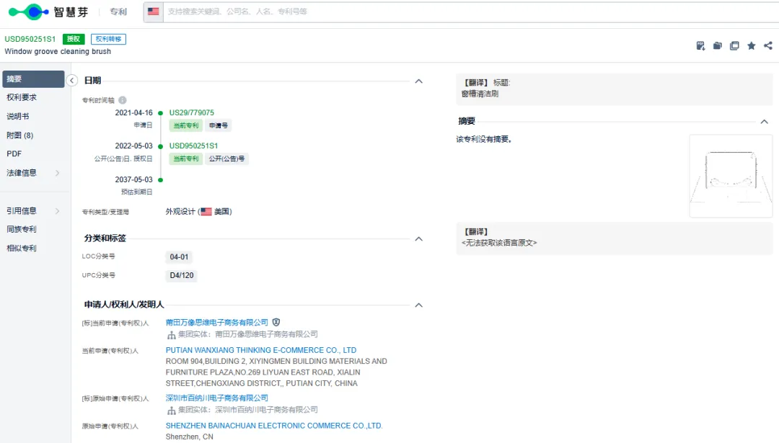Open 深圳市百纳川电子商务有限公司 original assignee link
This screenshot has height=443, width=779.
217,398
